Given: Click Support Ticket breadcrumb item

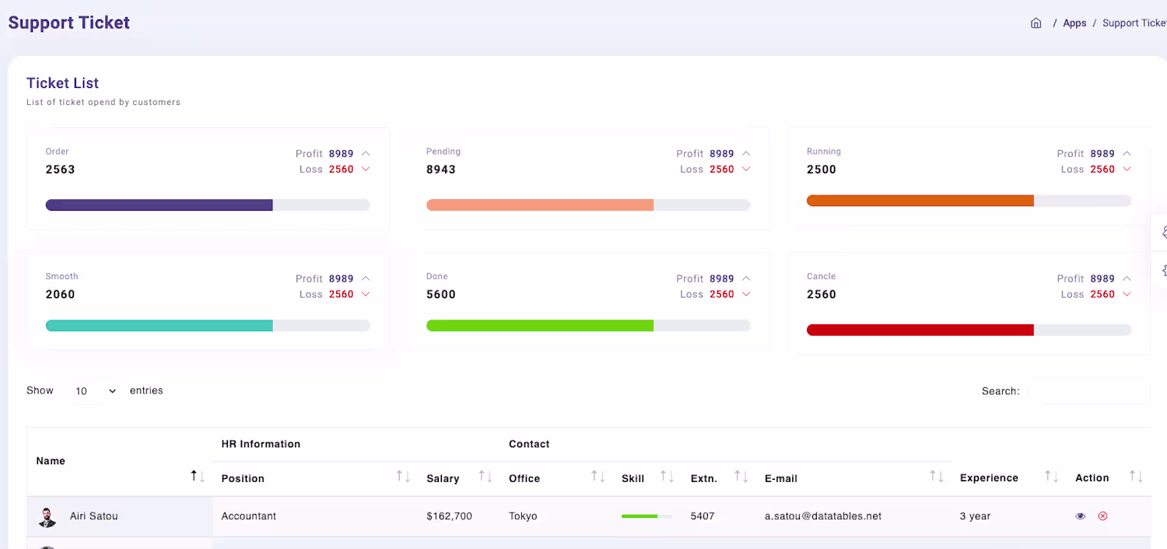Looking at the screenshot, I should coord(1134,23).
